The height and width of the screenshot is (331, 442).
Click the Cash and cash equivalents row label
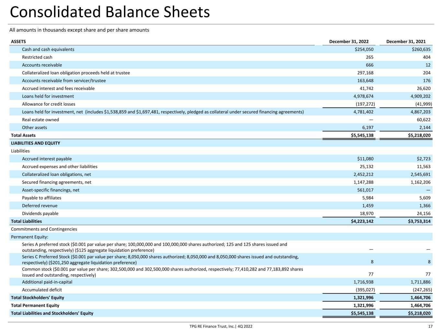pyautogui.click(x=48, y=49)
